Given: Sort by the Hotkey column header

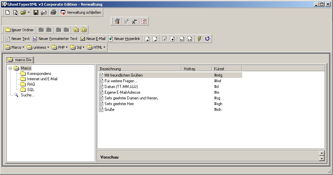Looking at the screenshot, I should coord(197,69).
